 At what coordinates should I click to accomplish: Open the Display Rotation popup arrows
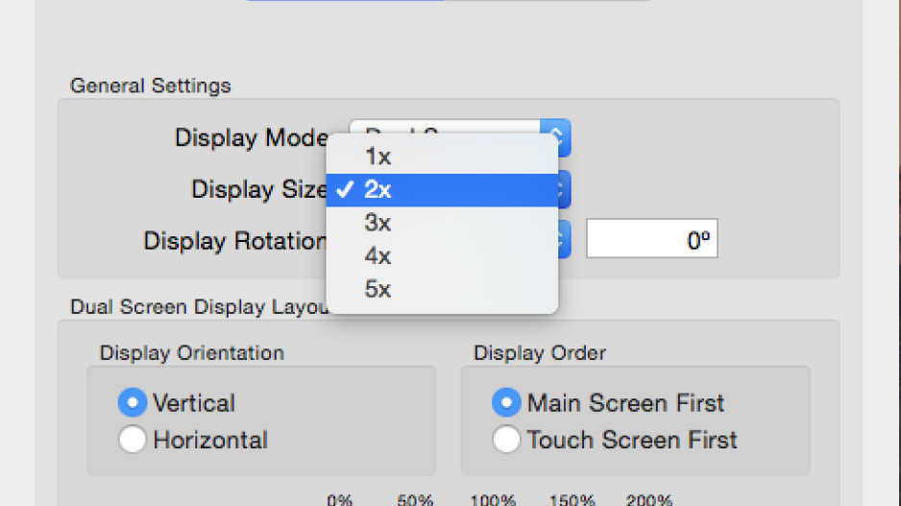564,239
